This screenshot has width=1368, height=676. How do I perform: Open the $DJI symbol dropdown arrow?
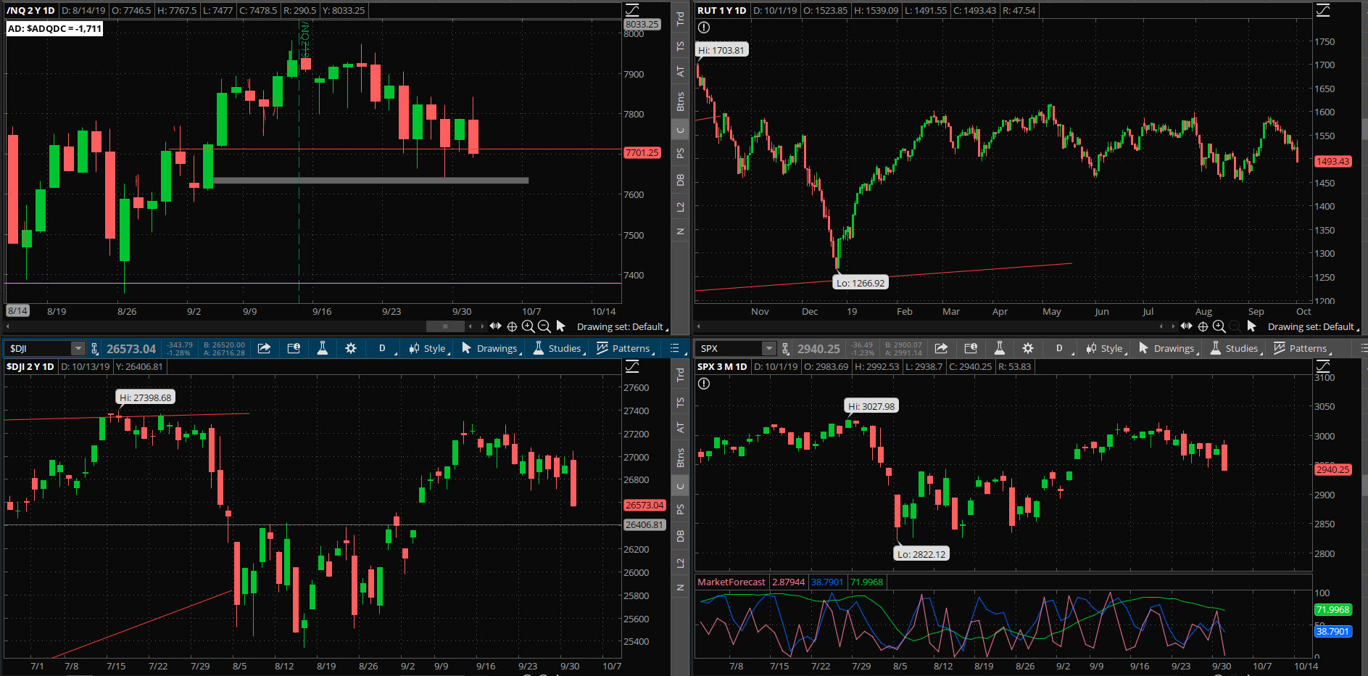[77, 349]
